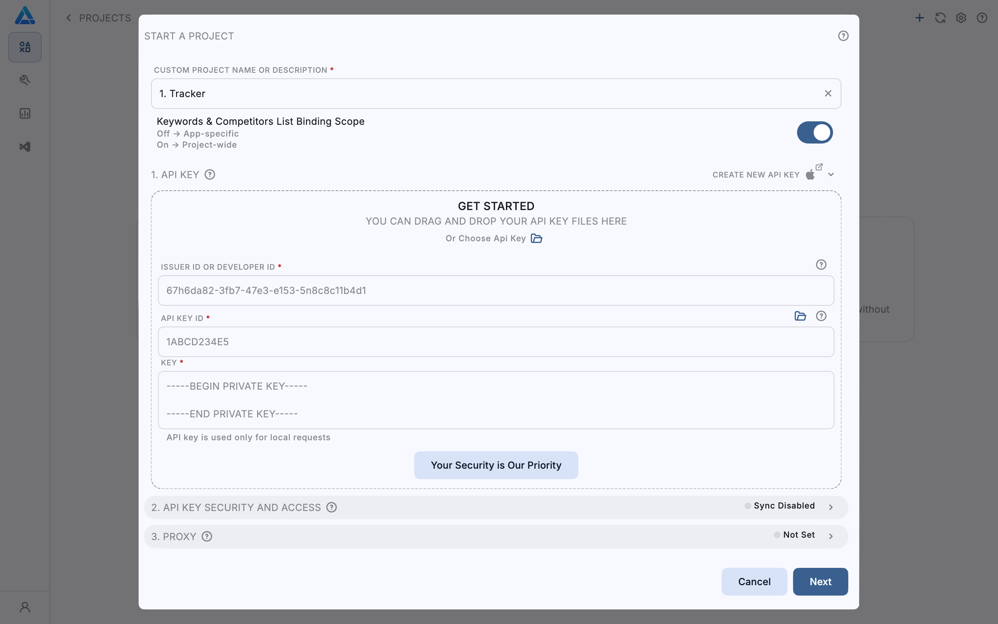The width and height of the screenshot is (998, 624).
Task: Click help icon for Issuer ID field
Action: (821, 265)
